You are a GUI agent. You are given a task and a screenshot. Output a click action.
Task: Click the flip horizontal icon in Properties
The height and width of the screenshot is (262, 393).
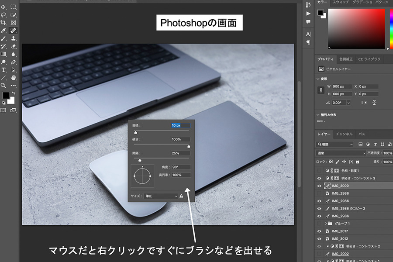[x=364, y=103]
